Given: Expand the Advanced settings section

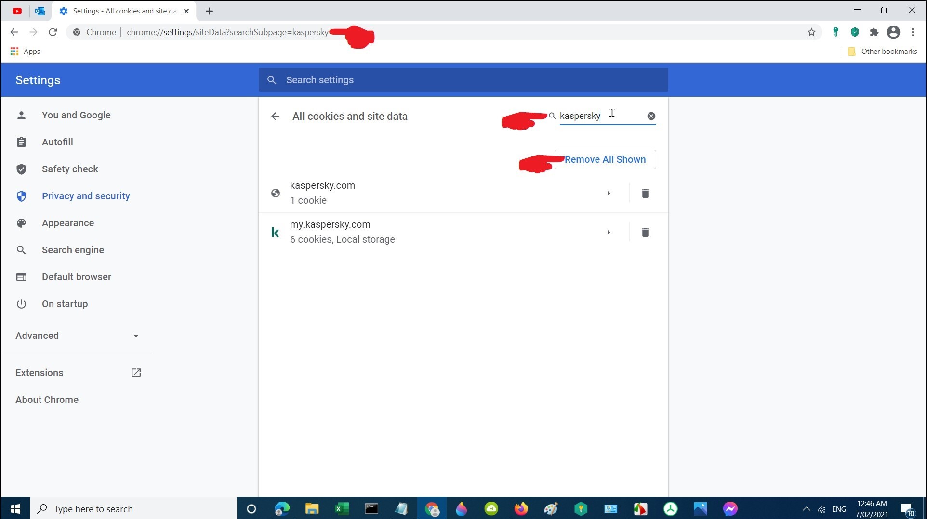Looking at the screenshot, I should (77, 336).
